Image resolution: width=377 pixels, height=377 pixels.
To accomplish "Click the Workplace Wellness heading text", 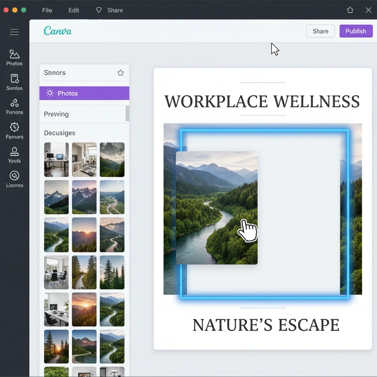I will (x=262, y=102).
